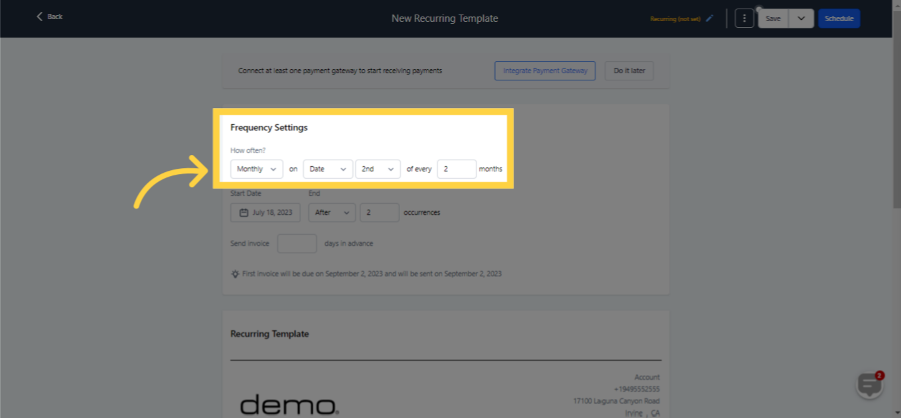
Task: Click the 17100 Laguna Canyon Road address
Action: coord(617,401)
